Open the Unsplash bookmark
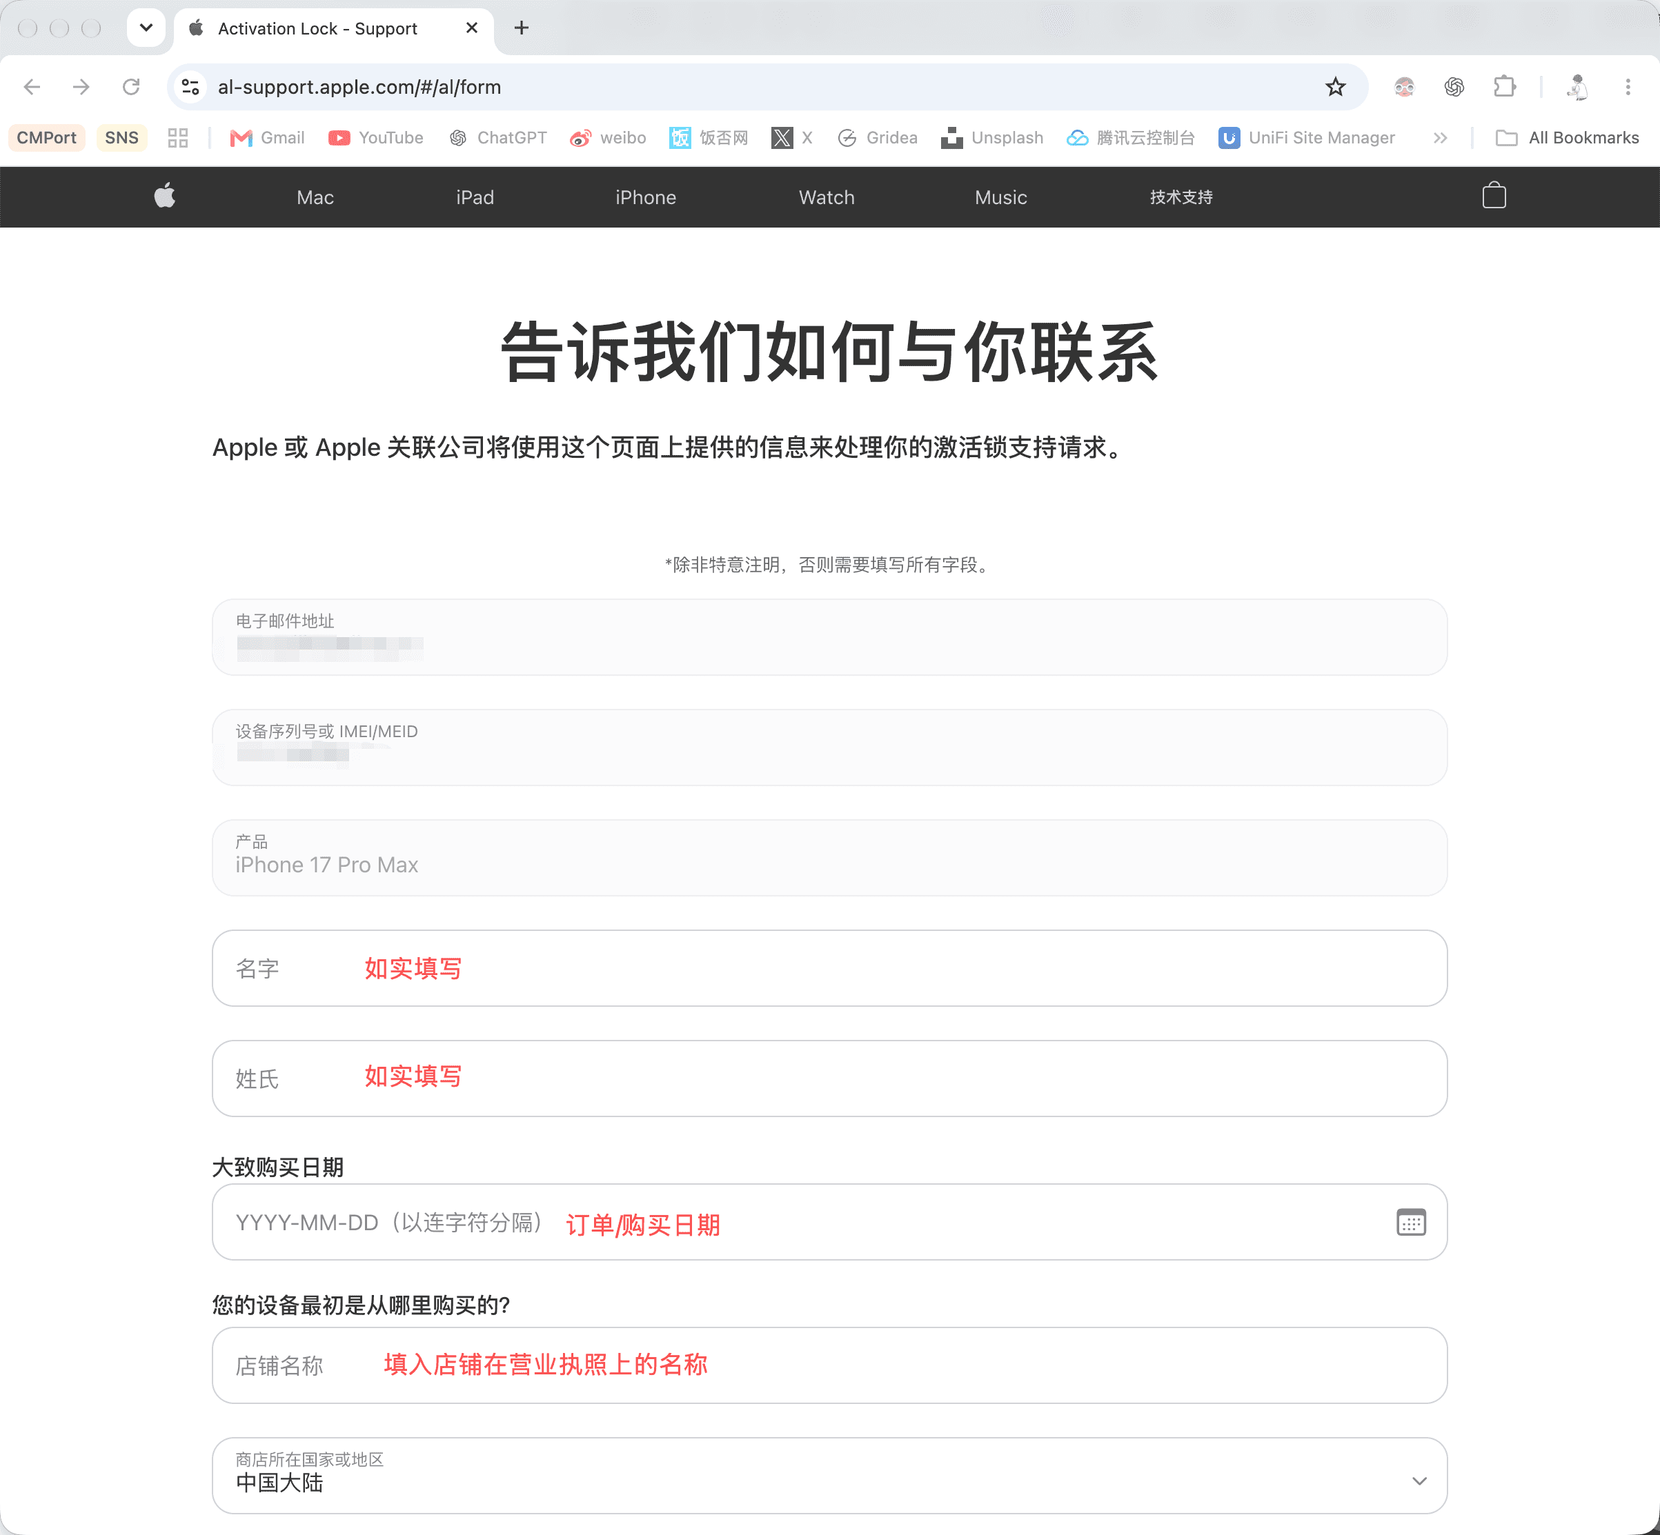 pos(991,138)
